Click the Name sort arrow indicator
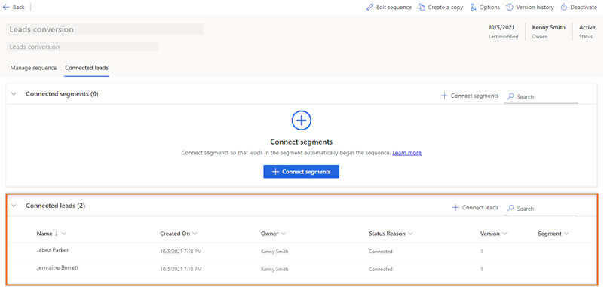The width and height of the screenshot is (604, 287). (x=57, y=234)
